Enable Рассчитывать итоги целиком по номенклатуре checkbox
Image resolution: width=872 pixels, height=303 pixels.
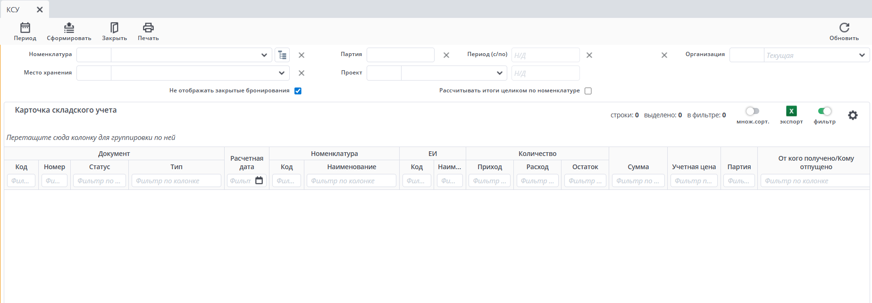(588, 91)
